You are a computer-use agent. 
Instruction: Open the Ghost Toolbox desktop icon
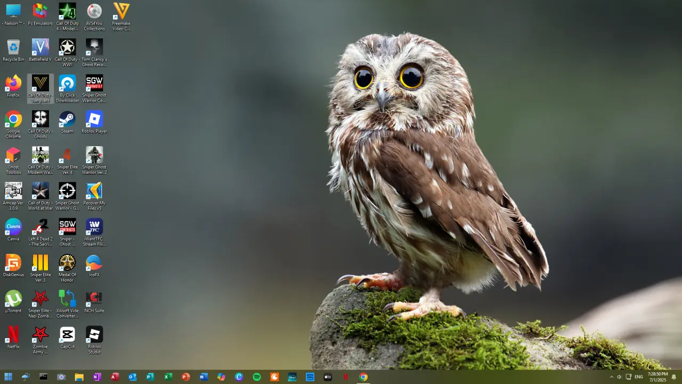coord(13,161)
